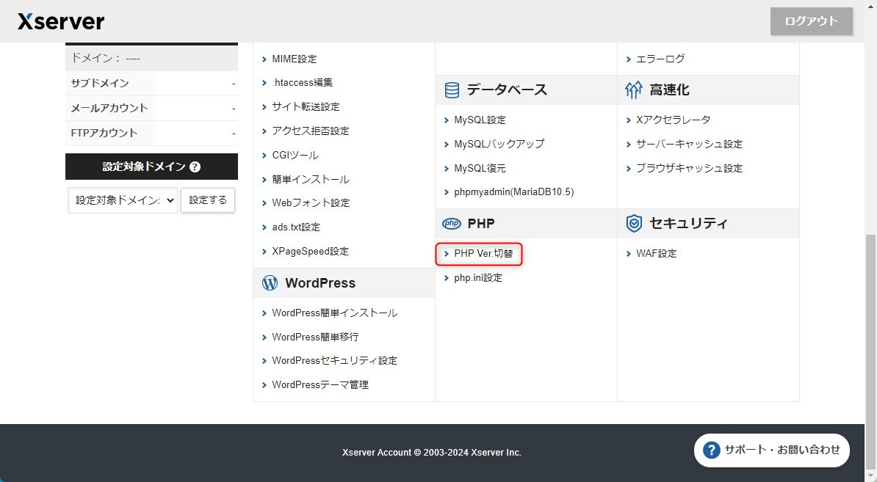Viewport: 877px width, 482px height.
Task: Open the highlighted PHP Ver.切替 link
Action: (x=484, y=253)
